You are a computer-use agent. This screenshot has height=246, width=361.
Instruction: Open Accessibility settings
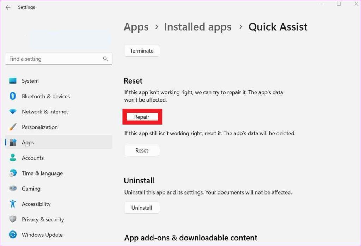[x=59, y=204]
